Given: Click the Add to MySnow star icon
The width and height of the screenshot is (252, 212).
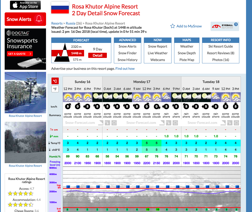Looking at the screenshot, I should point(173,26).
